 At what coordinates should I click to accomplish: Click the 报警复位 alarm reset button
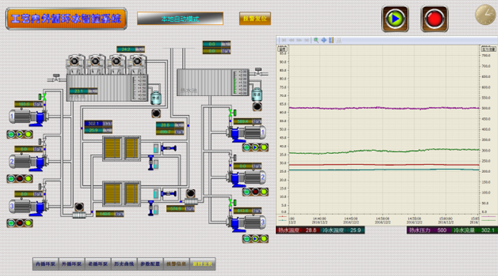click(x=255, y=18)
